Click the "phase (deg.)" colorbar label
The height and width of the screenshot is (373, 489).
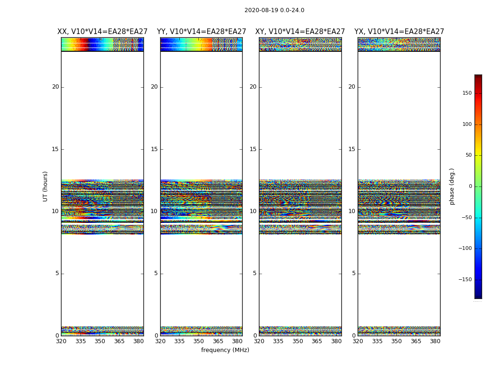click(x=452, y=186)
